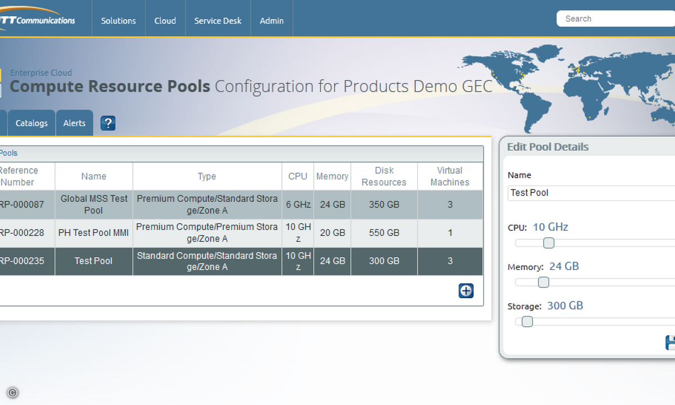The height and width of the screenshot is (405, 675).
Task: Switch to the Alerts tab
Action: (x=74, y=123)
